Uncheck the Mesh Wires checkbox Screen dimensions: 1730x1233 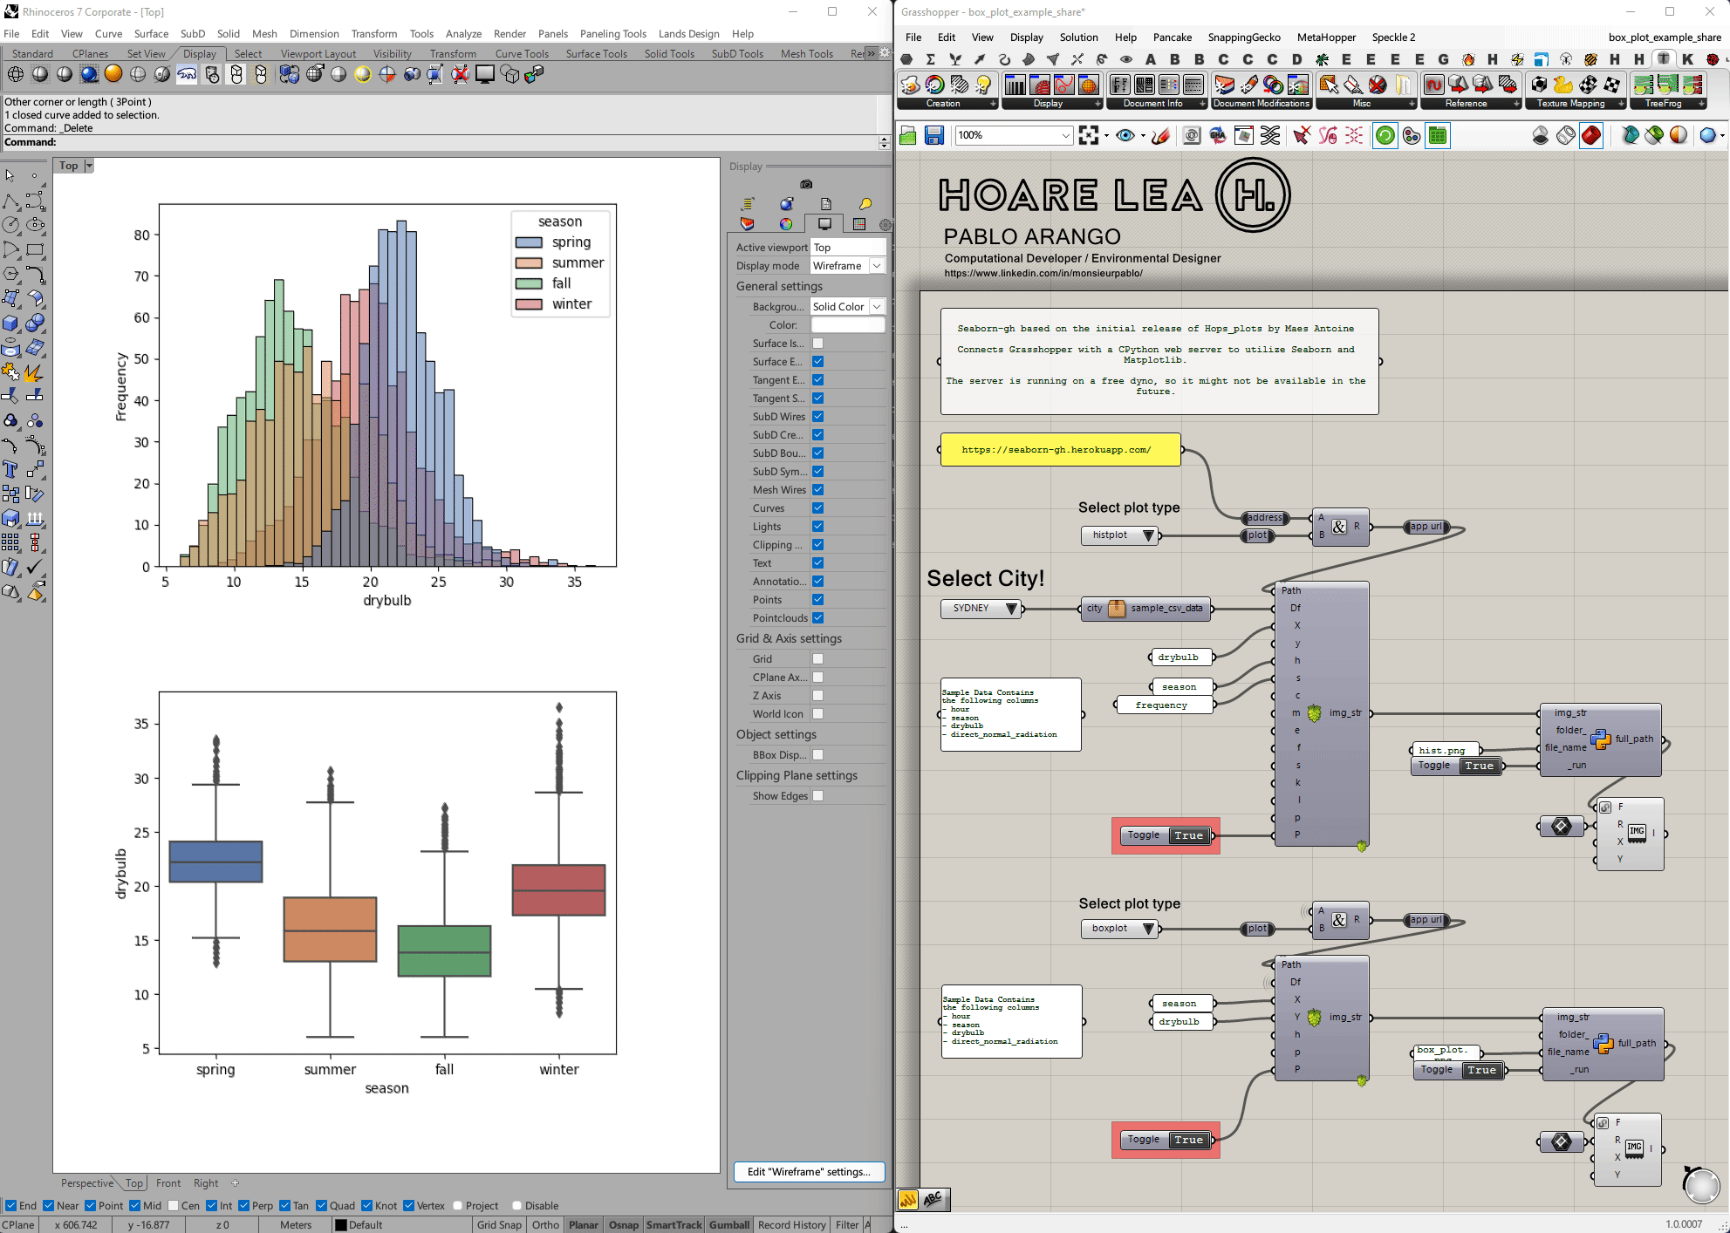pos(817,490)
